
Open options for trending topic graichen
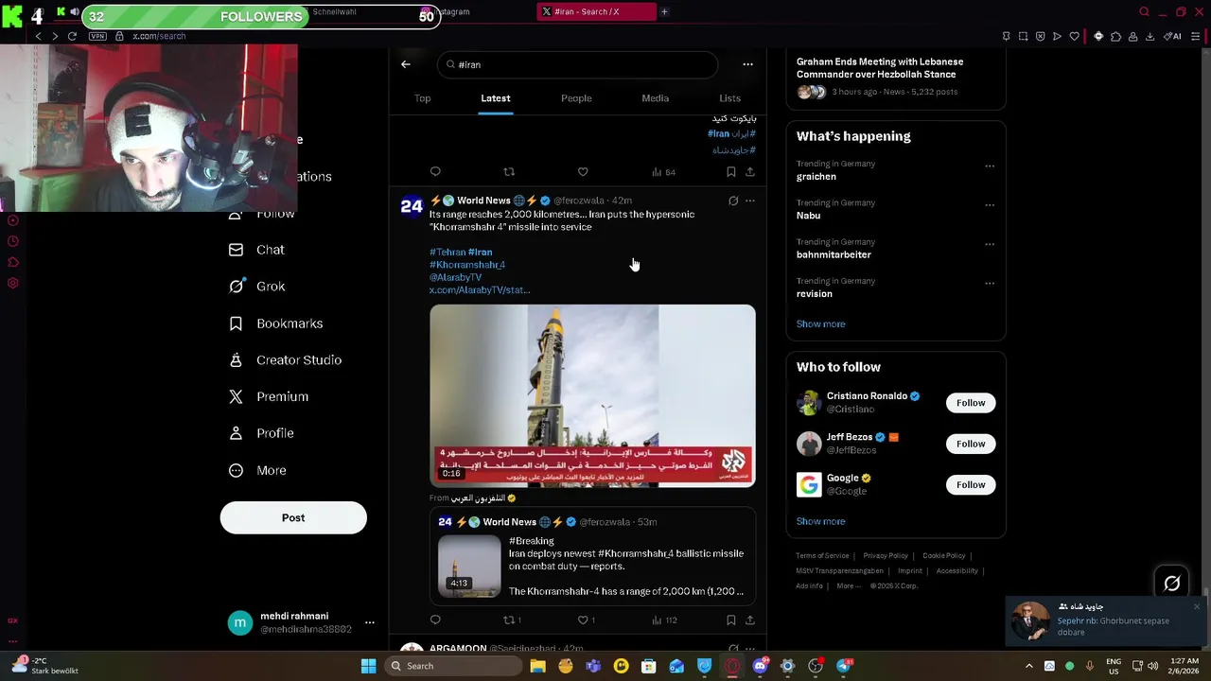coord(990,166)
